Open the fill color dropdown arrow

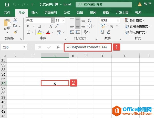pyautogui.click(x=44, y=32)
